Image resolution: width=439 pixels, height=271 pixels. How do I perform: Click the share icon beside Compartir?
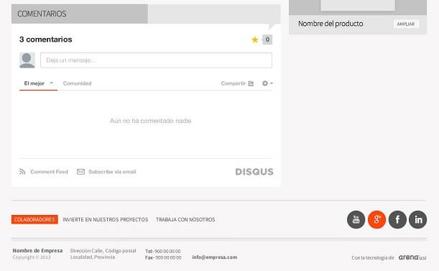pyautogui.click(x=251, y=83)
